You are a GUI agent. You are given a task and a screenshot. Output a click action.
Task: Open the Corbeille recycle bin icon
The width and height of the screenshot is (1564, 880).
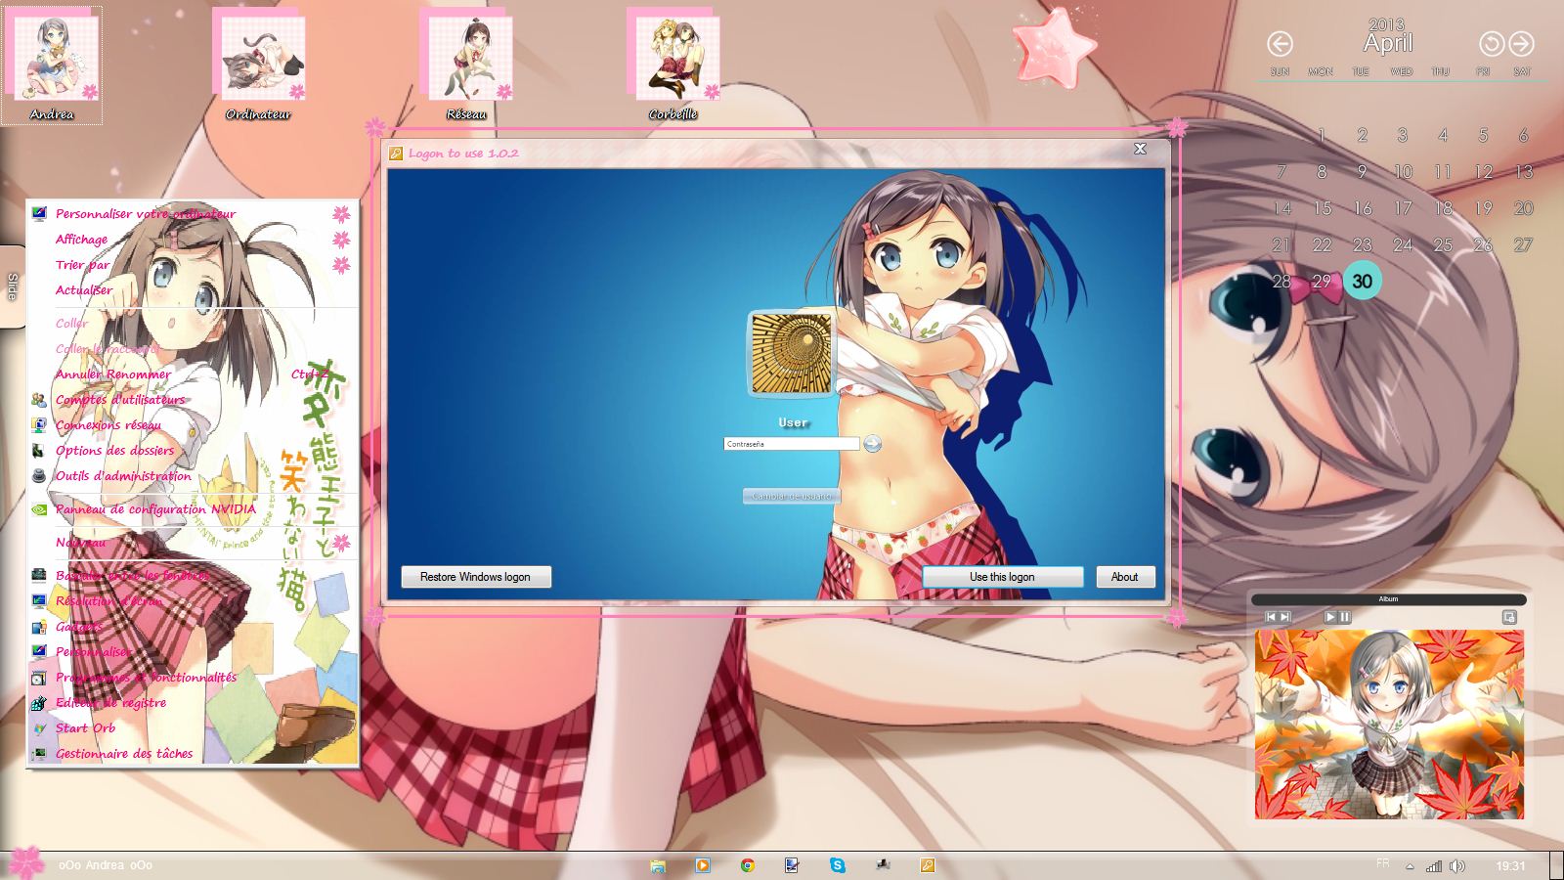(x=673, y=65)
